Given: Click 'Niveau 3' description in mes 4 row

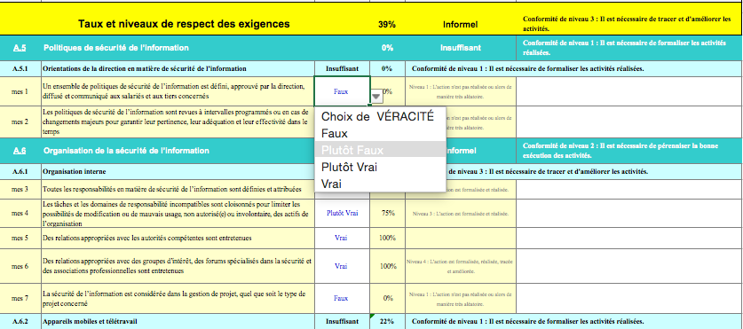Looking at the screenshot, I should [x=461, y=214].
